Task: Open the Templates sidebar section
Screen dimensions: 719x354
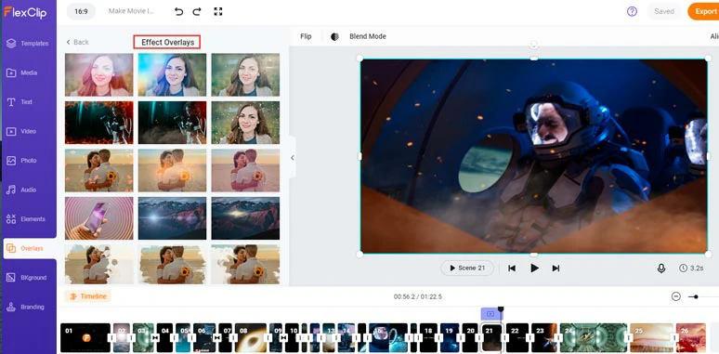Action: [x=28, y=44]
